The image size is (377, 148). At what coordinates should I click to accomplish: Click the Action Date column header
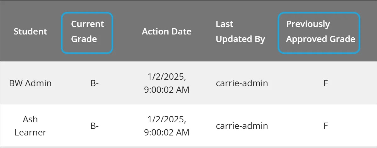coord(167,31)
